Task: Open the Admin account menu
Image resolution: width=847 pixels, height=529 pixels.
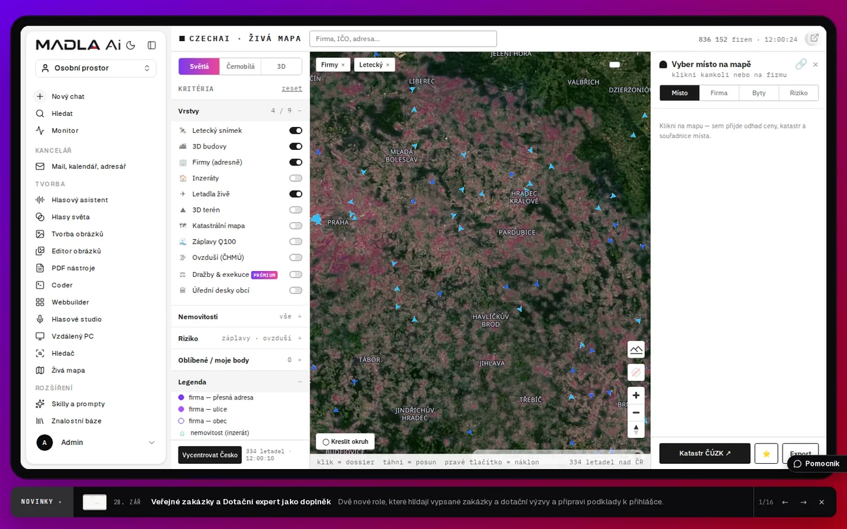Action: click(x=96, y=442)
